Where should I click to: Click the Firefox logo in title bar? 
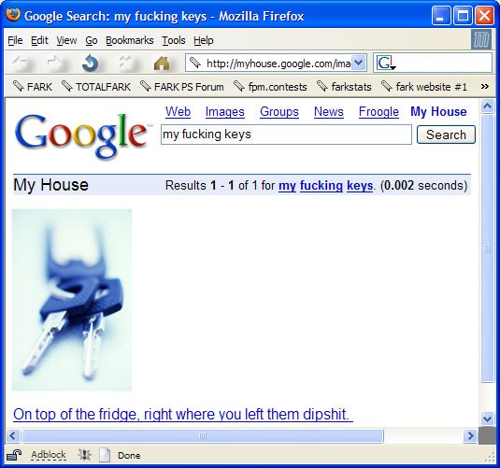pos(13,15)
